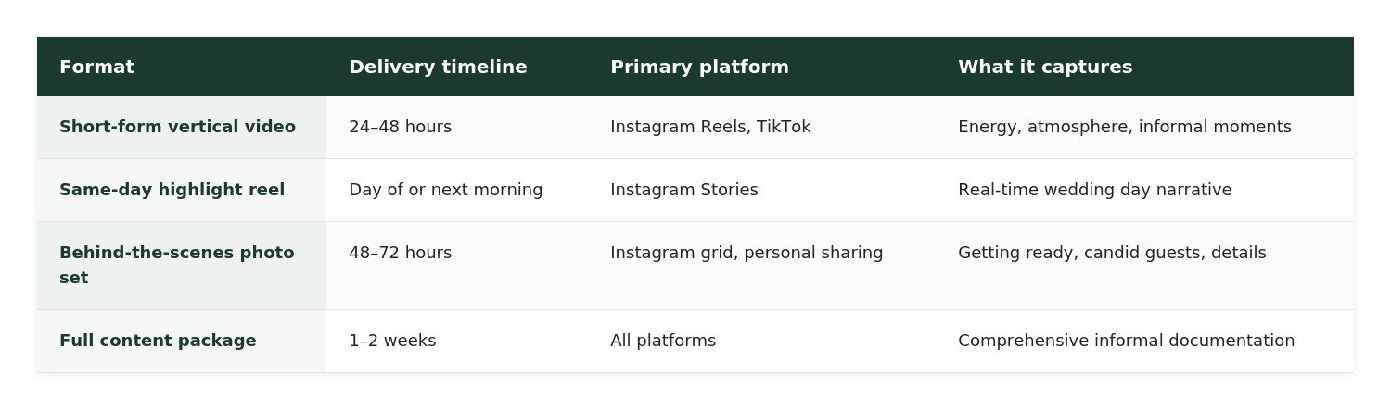Click Comprehensive informal documentation text
Image resolution: width=1391 pixels, height=410 pixels.
(x=1126, y=341)
